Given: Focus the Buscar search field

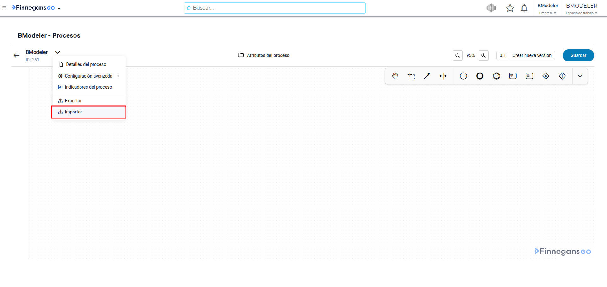Looking at the screenshot, I should pyautogui.click(x=275, y=8).
